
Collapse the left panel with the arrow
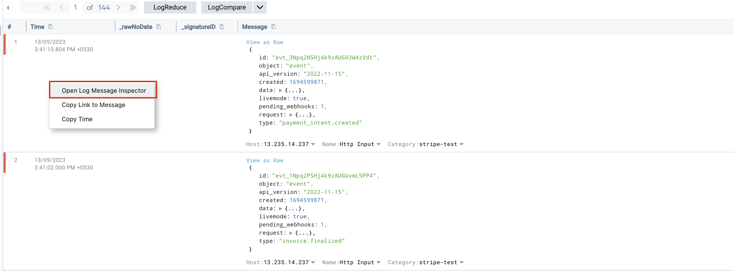(x=8, y=7)
